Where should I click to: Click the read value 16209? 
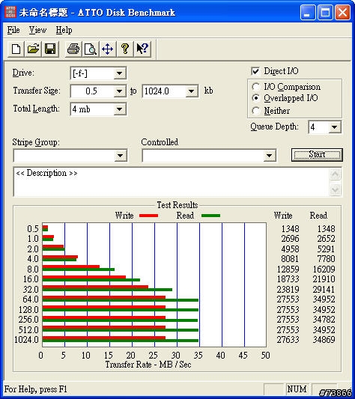tap(324, 269)
